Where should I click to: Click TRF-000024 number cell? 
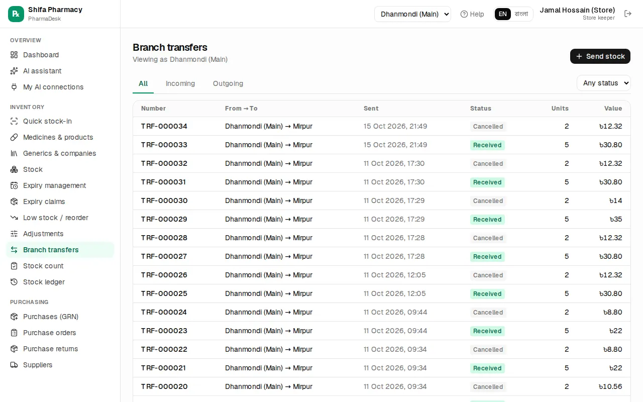pyautogui.click(x=164, y=312)
